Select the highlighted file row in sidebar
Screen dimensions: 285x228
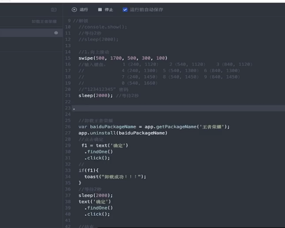point(28,33)
